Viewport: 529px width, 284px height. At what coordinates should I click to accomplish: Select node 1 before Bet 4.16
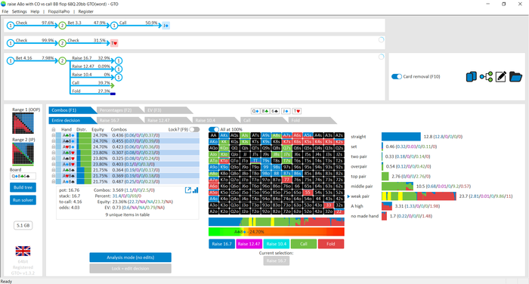click(x=11, y=60)
